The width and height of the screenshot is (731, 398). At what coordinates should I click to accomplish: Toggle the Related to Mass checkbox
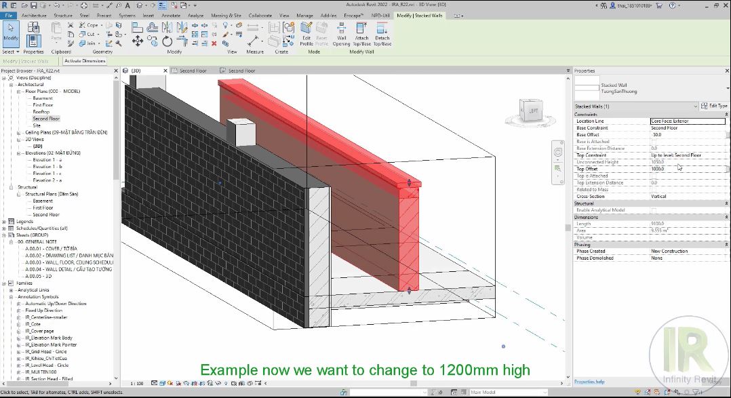click(654, 190)
